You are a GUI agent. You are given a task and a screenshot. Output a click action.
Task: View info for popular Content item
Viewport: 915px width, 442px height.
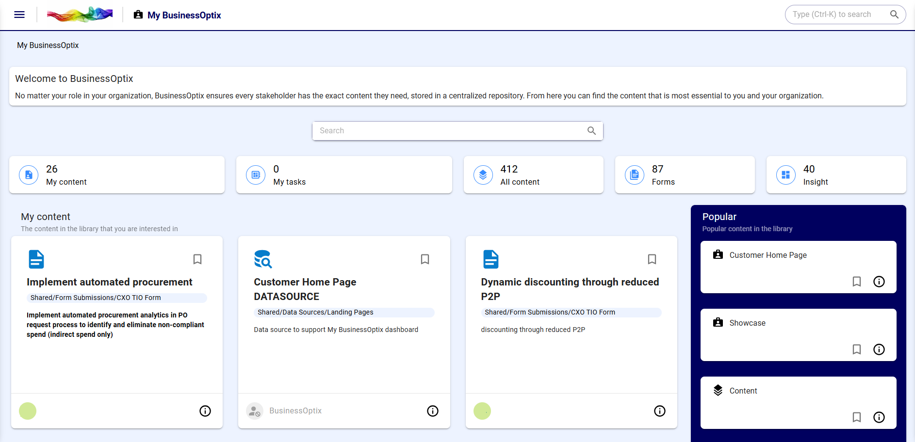879,417
